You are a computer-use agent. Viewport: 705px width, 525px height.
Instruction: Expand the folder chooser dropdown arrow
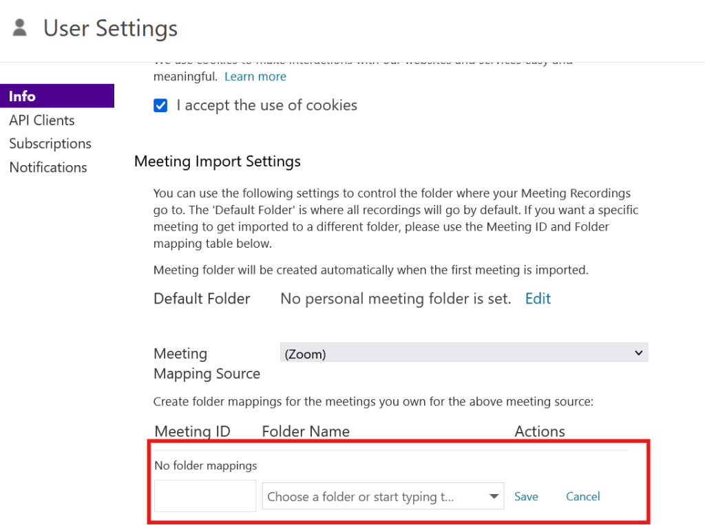494,497
